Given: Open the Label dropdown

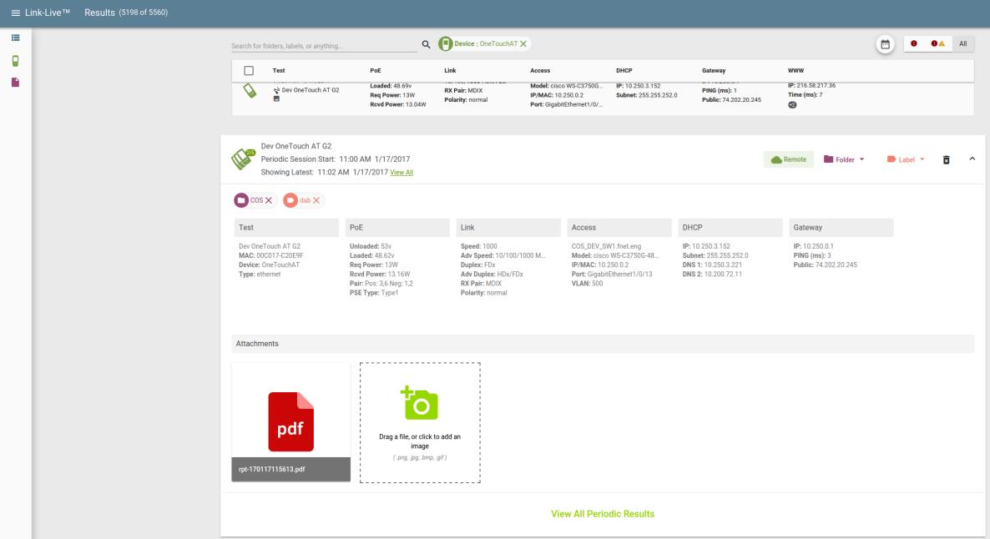Looking at the screenshot, I should (906, 159).
